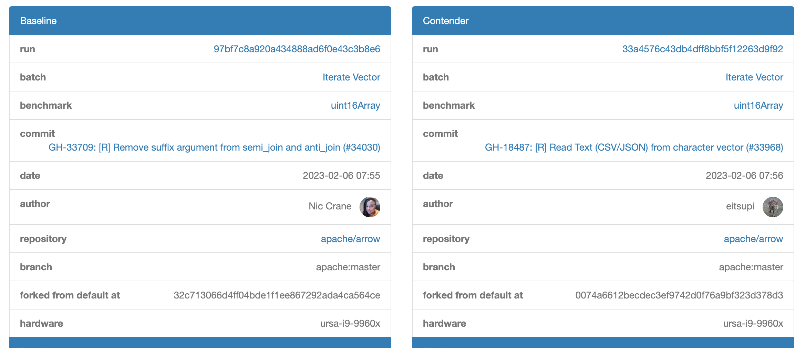
Task: Click Nic Crane's author avatar
Action: (x=369, y=206)
